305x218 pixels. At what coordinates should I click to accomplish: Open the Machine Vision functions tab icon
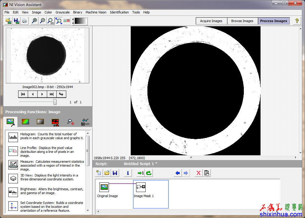[70, 122]
